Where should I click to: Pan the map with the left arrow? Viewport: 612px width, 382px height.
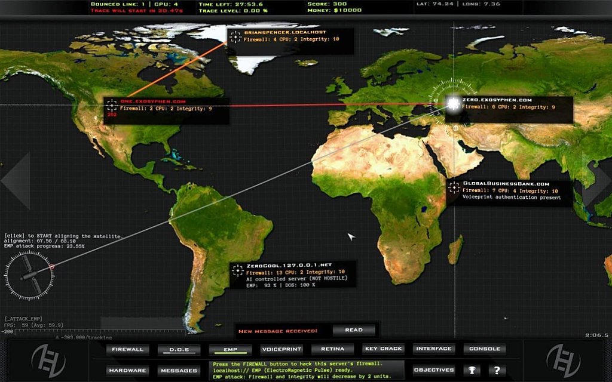point(16,180)
